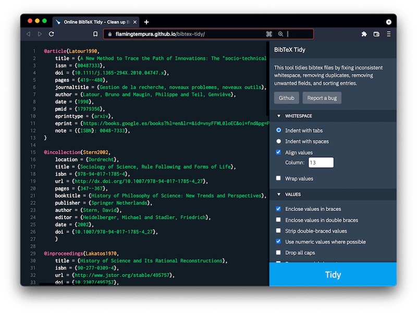
Task: Open a new browser tab
Action: [146, 22]
